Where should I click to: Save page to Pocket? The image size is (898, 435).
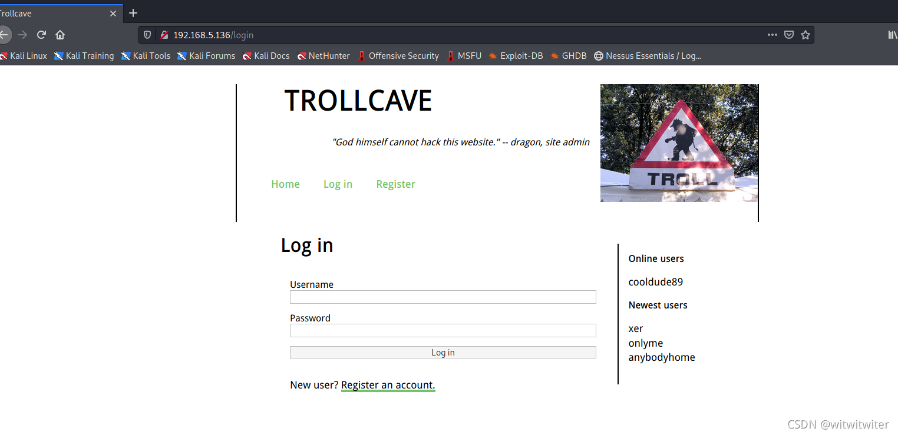click(789, 35)
